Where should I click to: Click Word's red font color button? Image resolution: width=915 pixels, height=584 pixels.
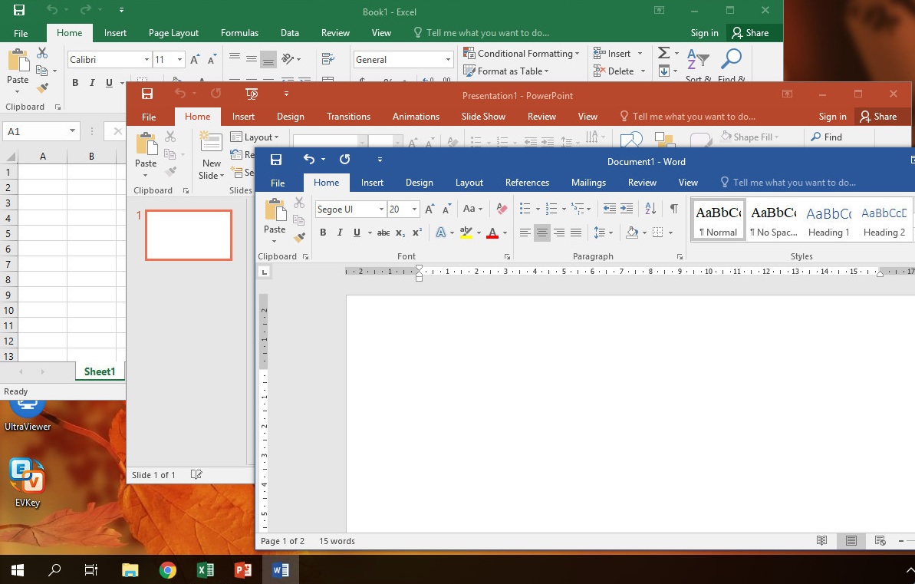pos(492,233)
